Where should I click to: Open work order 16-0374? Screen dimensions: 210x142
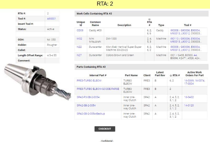point(199,81)
